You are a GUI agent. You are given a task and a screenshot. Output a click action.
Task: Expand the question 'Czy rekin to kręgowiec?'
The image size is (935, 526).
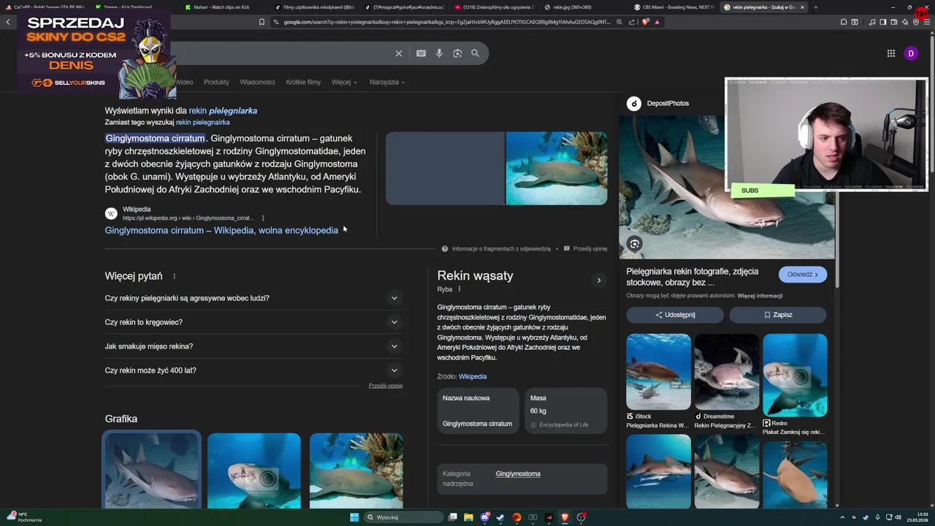pyautogui.click(x=394, y=322)
